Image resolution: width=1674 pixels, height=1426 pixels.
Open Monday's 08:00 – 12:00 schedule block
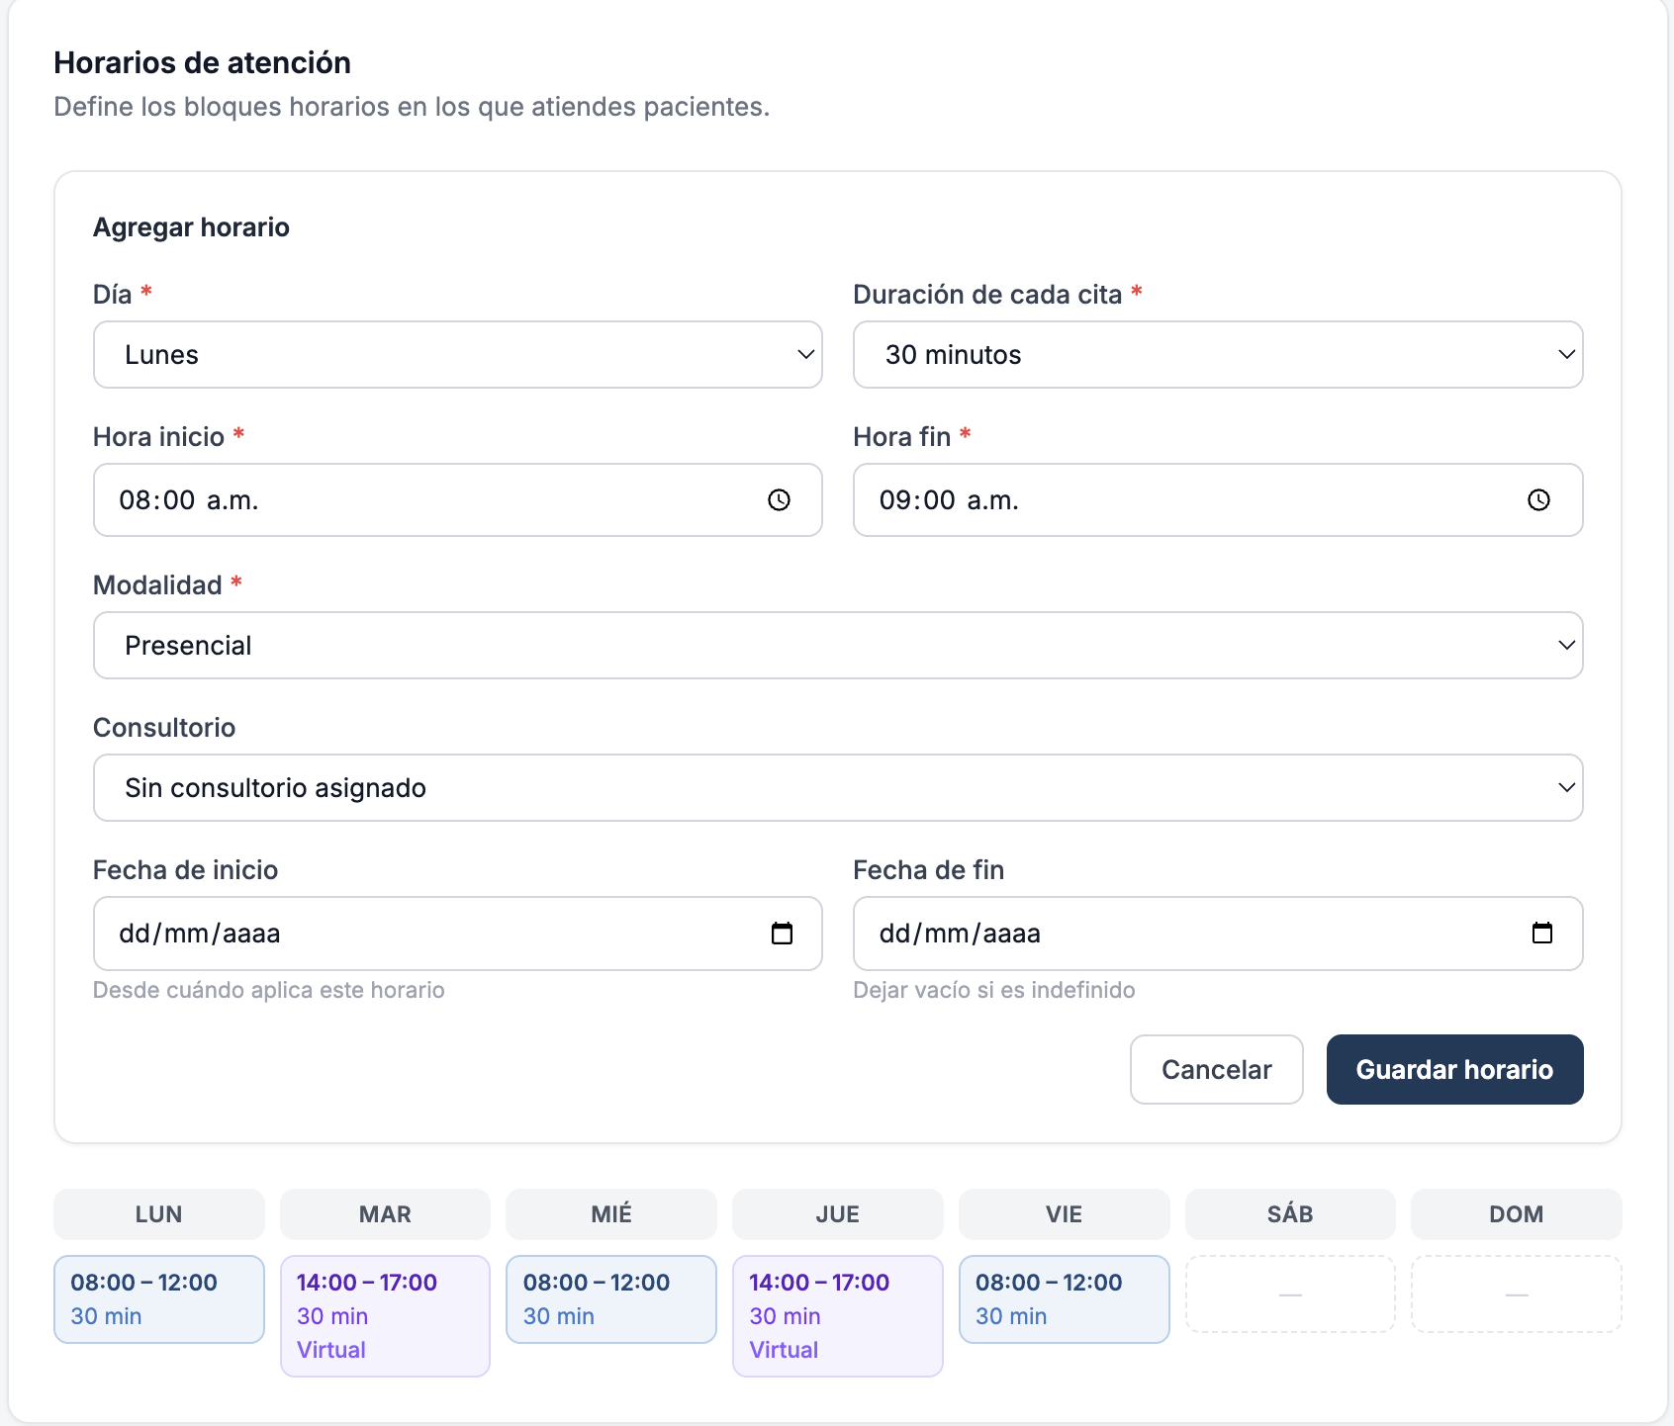click(158, 1298)
